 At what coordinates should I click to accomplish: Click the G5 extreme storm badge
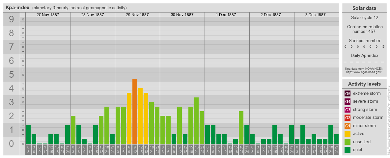pyautogui.click(x=348, y=94)
